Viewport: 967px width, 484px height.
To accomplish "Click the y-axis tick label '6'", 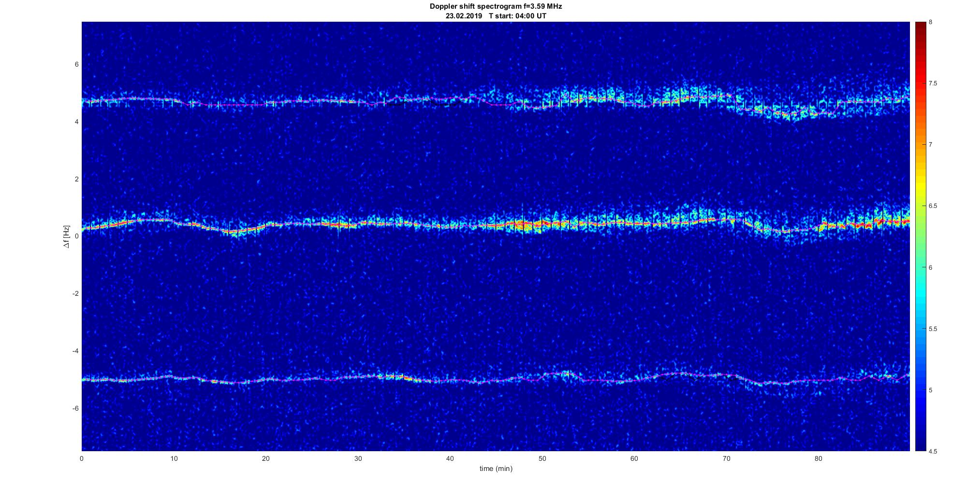I will 76,65.
